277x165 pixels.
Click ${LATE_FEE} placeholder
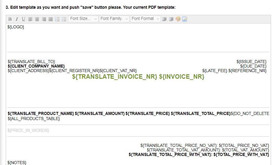[215, 71]
